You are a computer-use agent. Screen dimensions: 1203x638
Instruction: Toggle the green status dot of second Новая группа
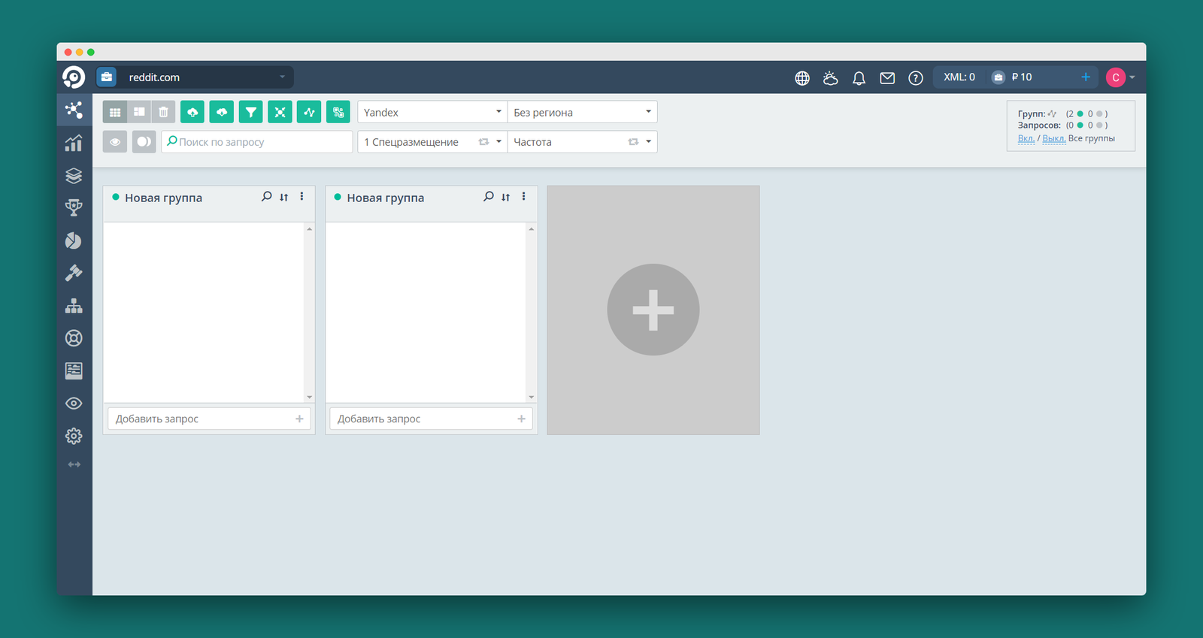pos(338,197)
